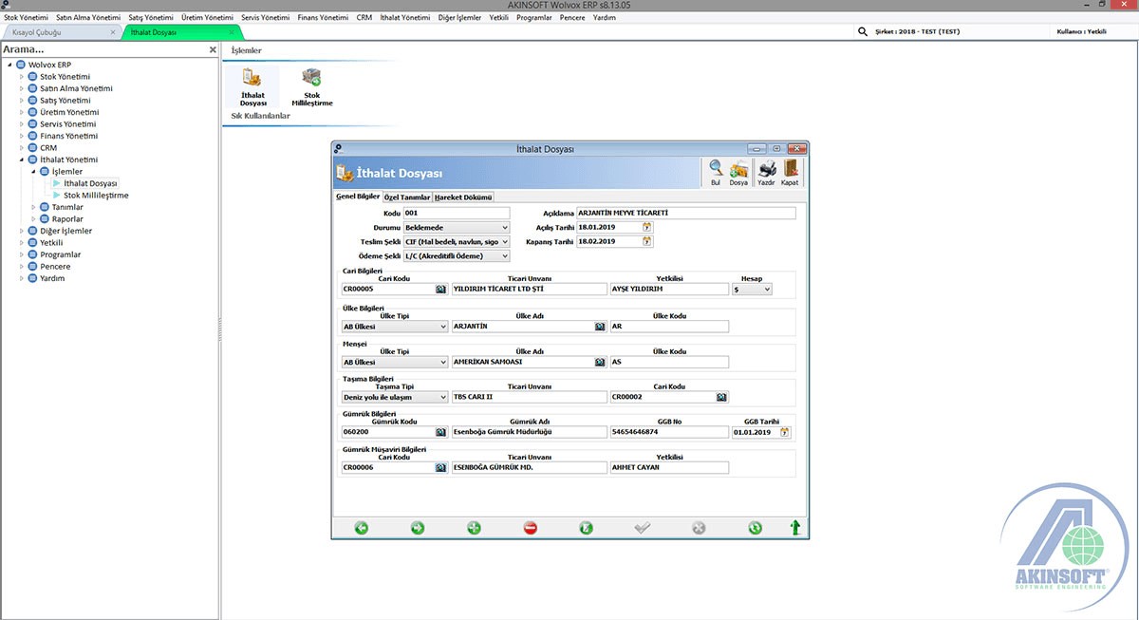Click the Kapat door icon
Screen dimensions: 1139x620
(790, 170)
